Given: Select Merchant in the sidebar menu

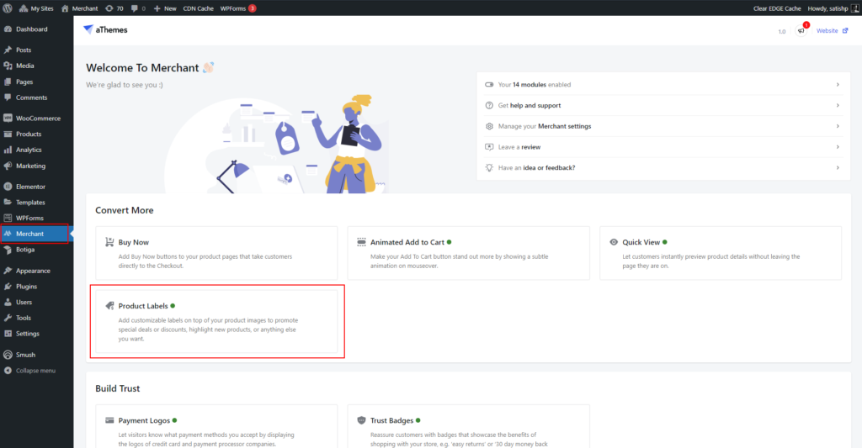Looking at the screenshot, I should coord(35,234).
